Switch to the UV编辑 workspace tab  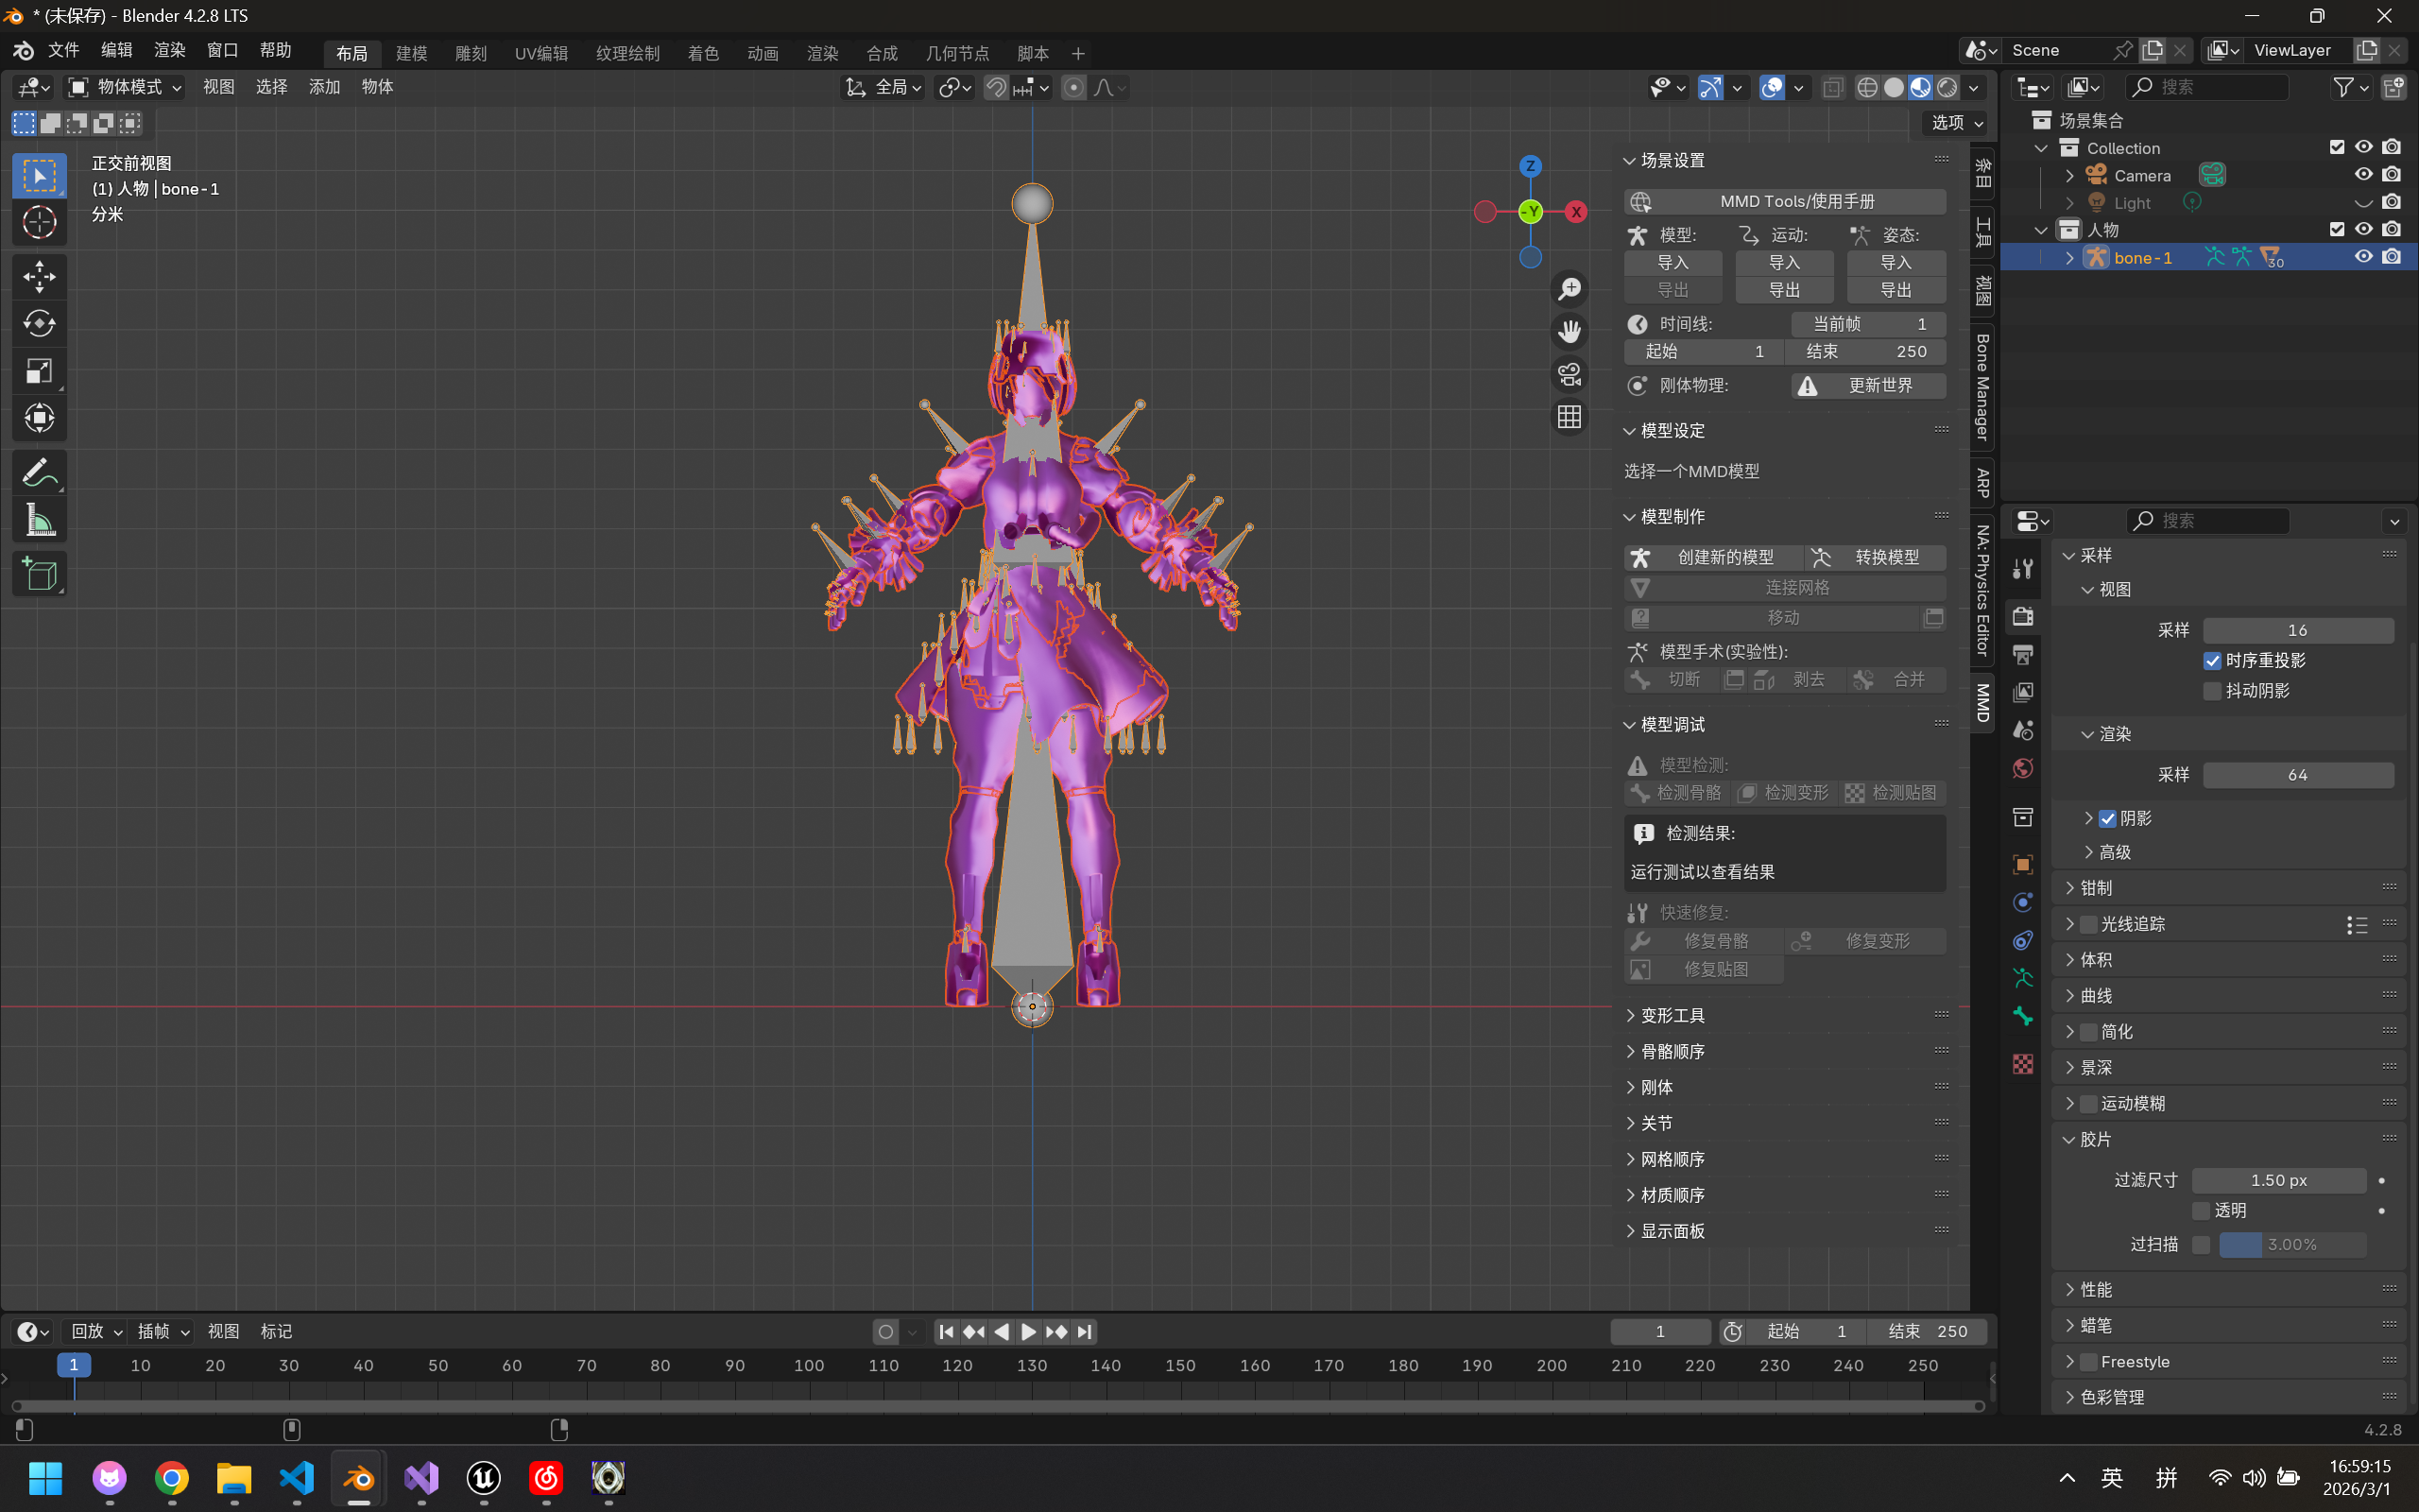click(x=540, y=53)
